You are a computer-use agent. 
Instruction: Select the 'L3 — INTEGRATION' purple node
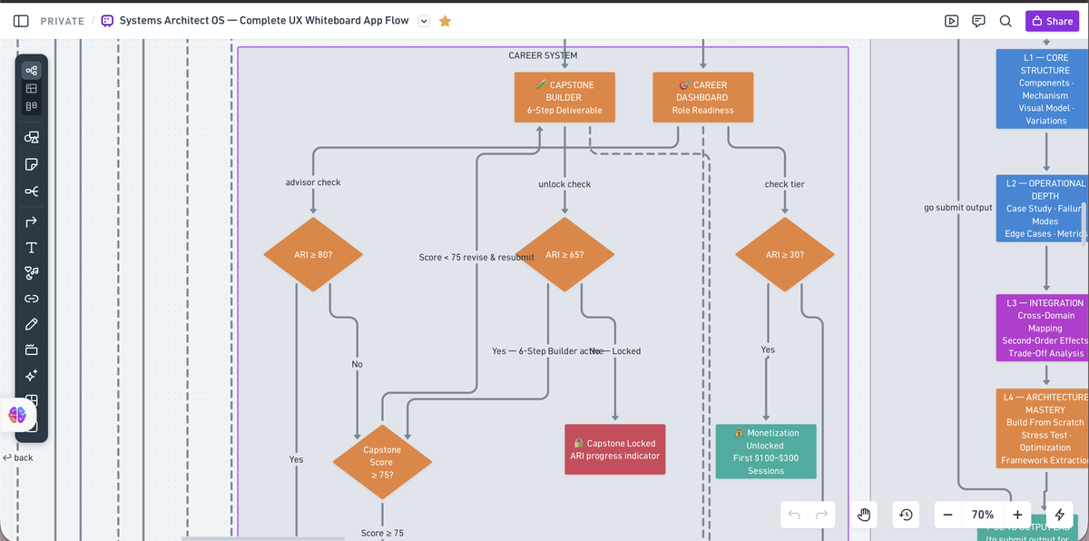(1042, 329)
